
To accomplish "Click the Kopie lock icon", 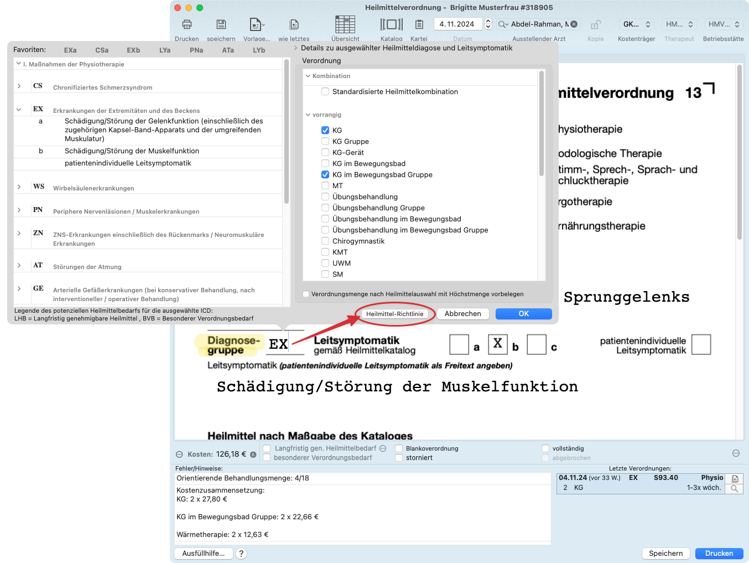I will coord(596,24).
